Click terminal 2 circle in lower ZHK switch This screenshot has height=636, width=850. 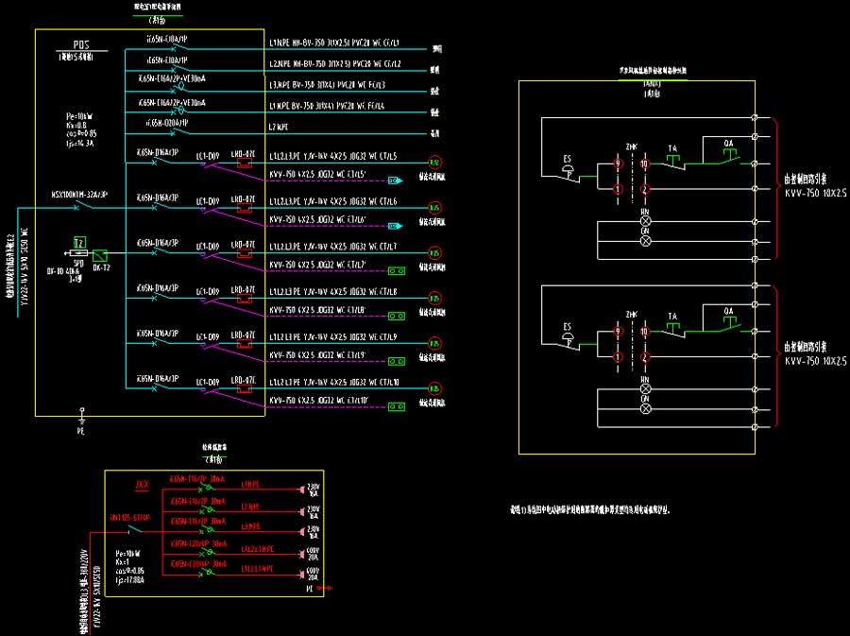tap(646, 358)
